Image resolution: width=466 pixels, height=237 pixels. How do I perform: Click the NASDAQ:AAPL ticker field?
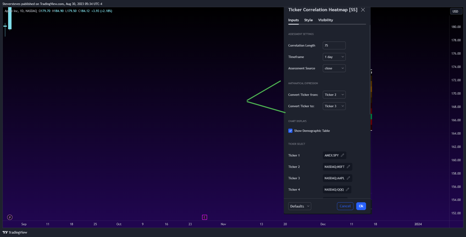pyautogui.click(x=337, y=178)
